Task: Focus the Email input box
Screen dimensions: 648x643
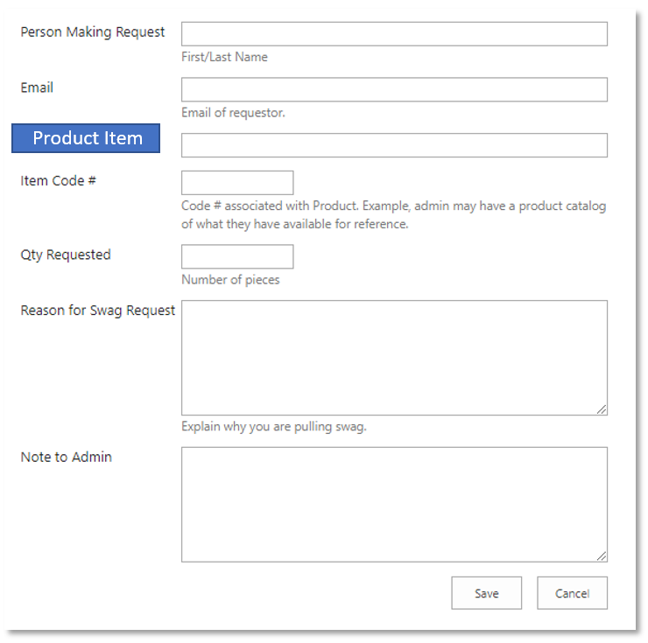Action: 394,89
